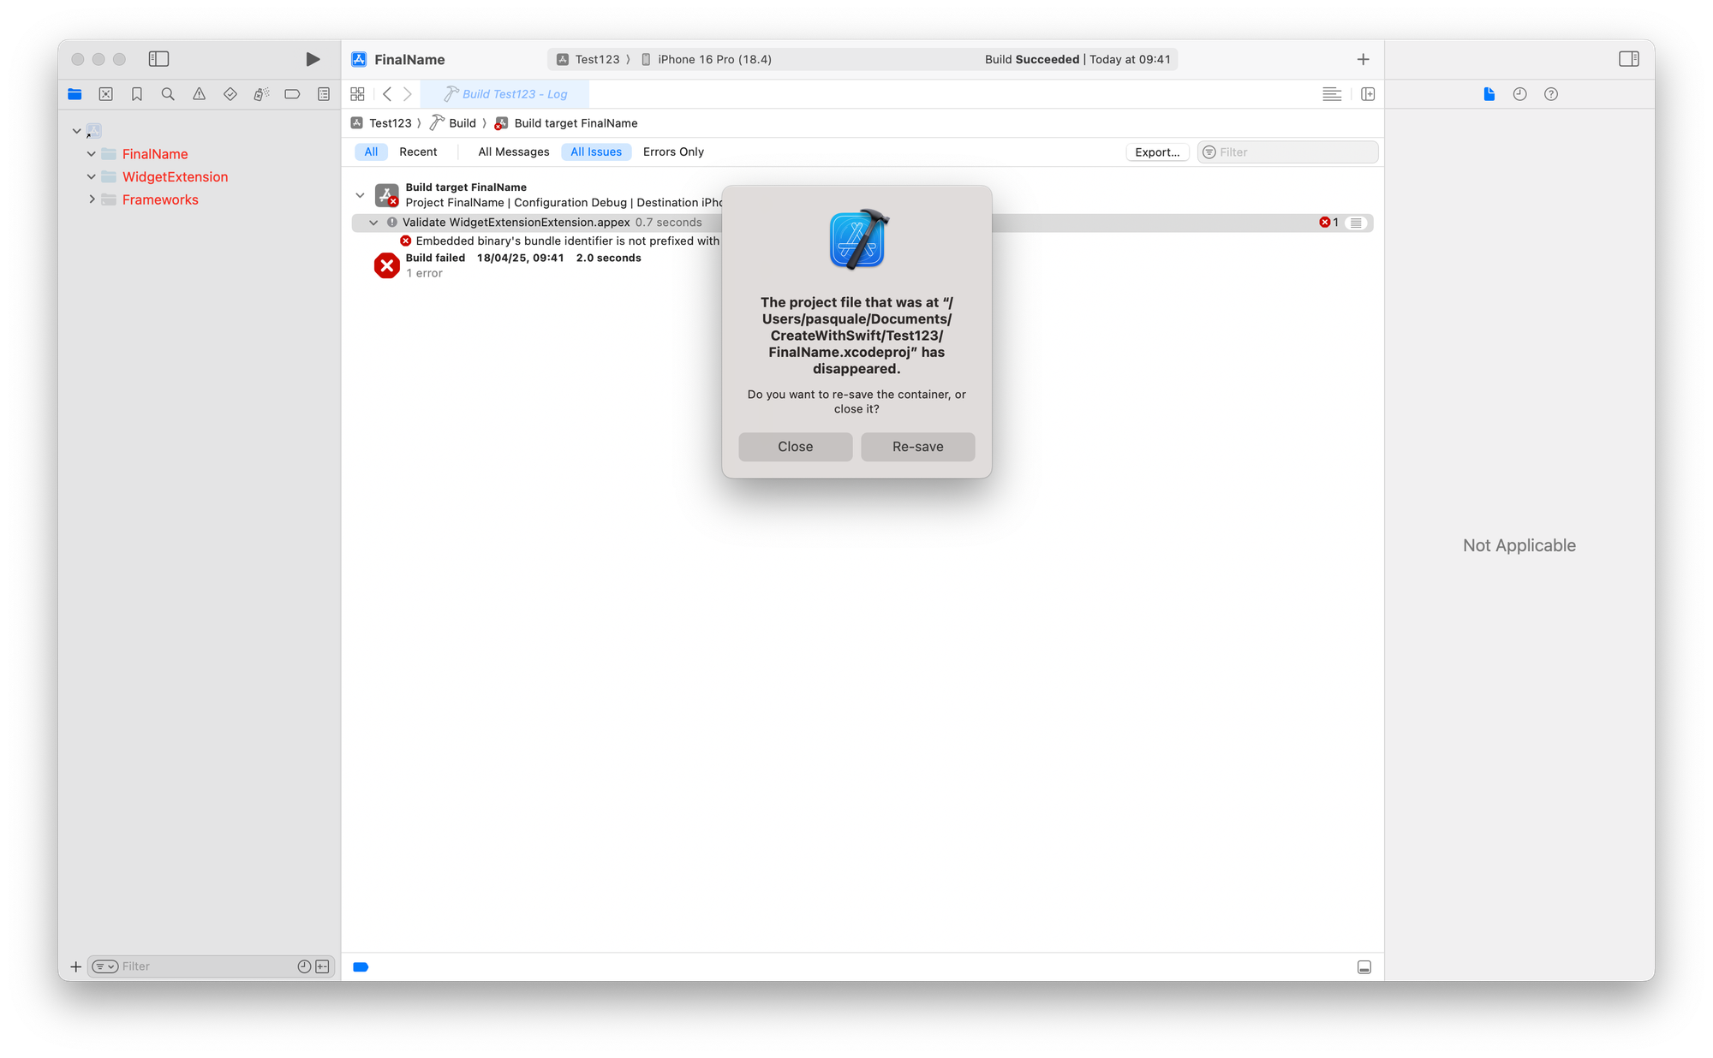Expand the Frameworks folder

coord(92,199)
